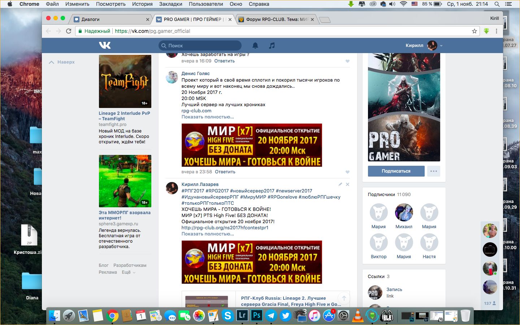Open Telegram from the Dock
Screen dimensions: 520x325
(x=271, y=316)
